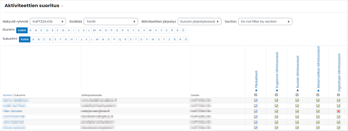The width and height of the screenshot is (348, 131).
Task: Click first row's green Englannin completion checkmark
Action: tap(276, 100)
